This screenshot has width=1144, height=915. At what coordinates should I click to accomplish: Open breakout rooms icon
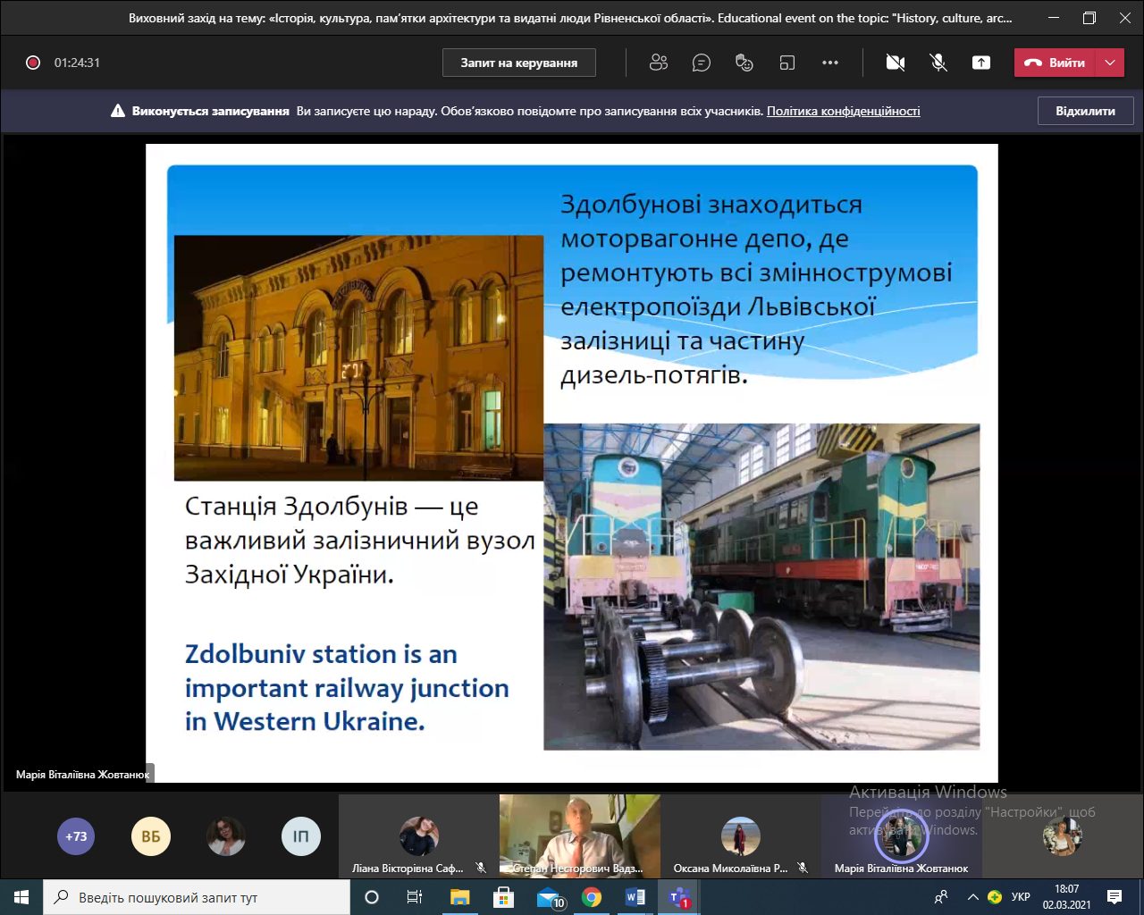click(786, 63)
